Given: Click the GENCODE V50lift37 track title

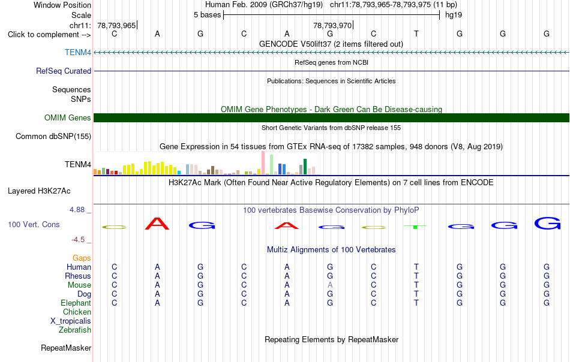Looking at the screenshot, I should click(331, 44).
